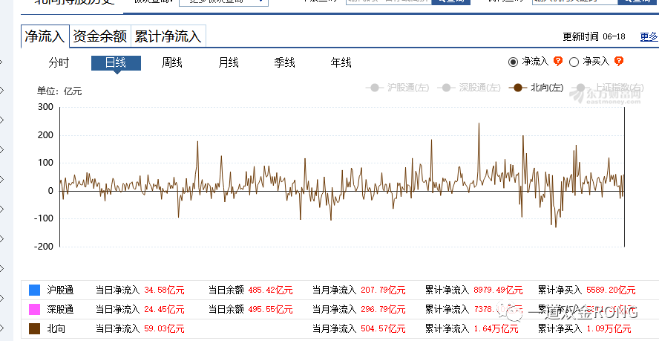Screen dimensions: 659x341
Task: Click the brown 北向 color swatch
Action: (x=34, y=329)
